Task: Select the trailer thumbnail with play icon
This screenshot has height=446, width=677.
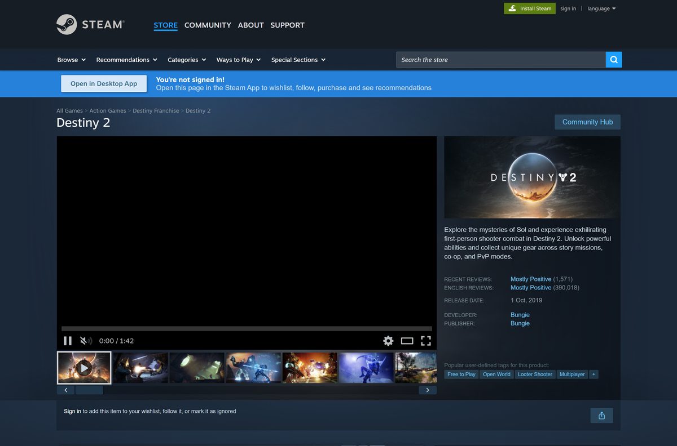Action: pos(84,368)
